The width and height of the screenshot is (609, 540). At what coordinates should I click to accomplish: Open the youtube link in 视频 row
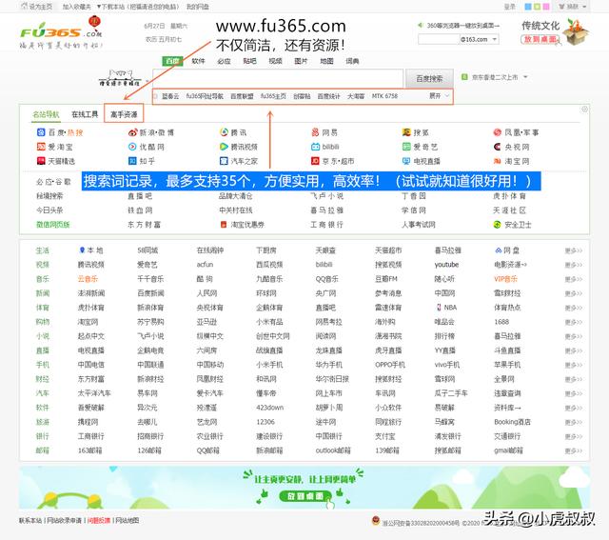point(446,265)
